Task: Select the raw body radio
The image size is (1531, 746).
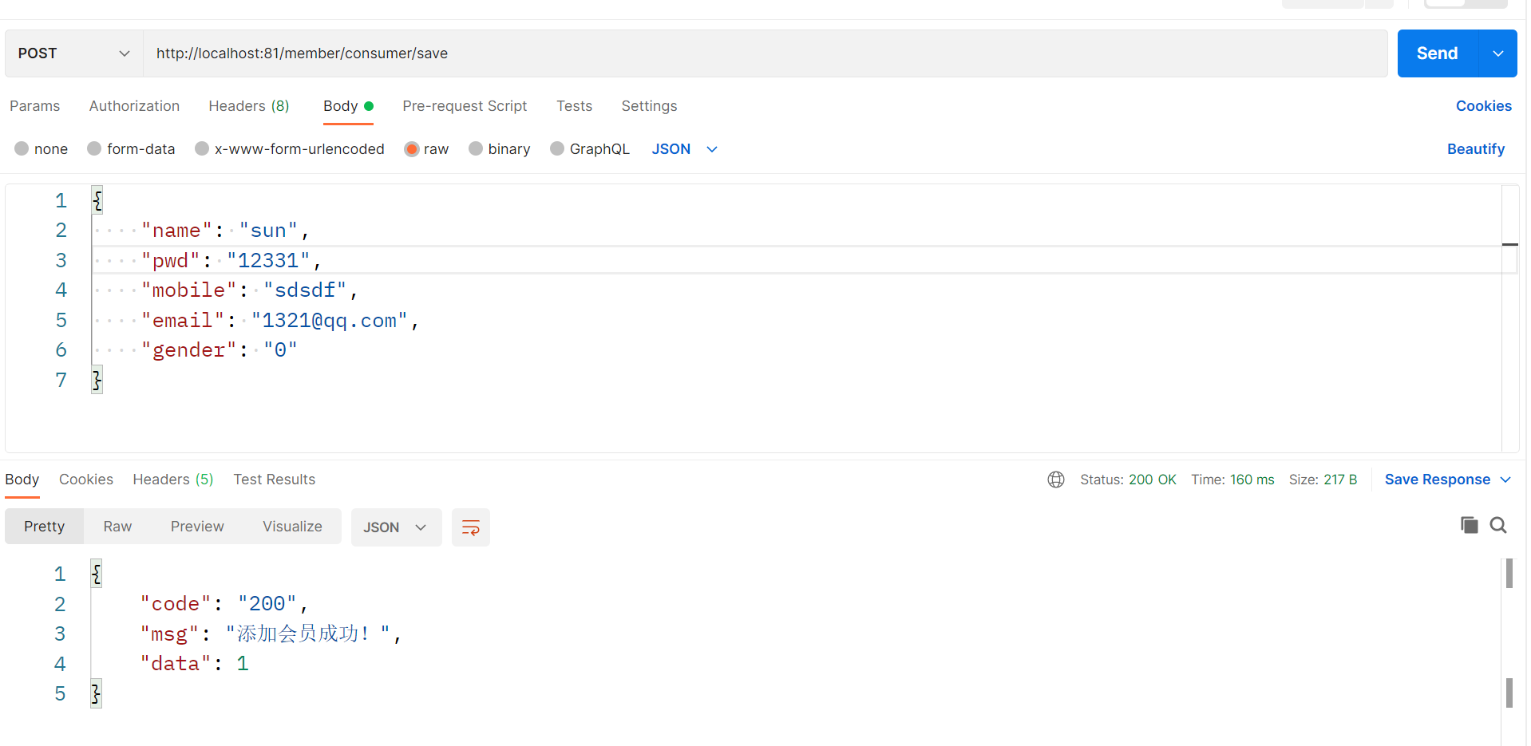Action: [x=412, y=148]
